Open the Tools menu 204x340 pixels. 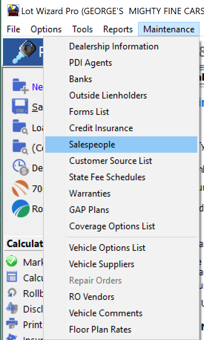tap(82, 29)
